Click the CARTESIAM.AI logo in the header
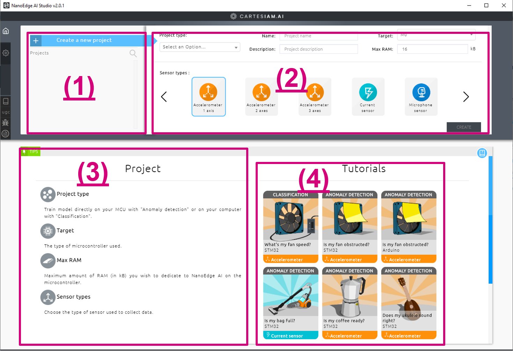The height and width of the screenshot is (351, 513). pos(257,16)
